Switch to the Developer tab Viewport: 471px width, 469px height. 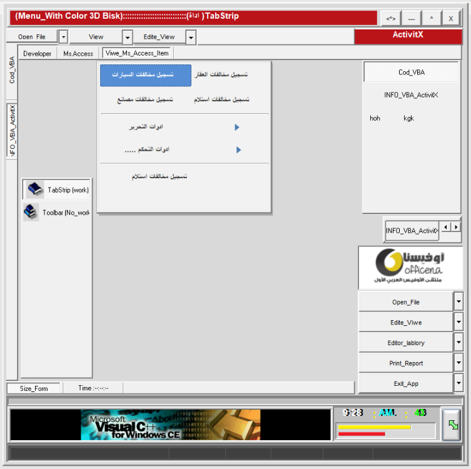(x=38, y=54)
